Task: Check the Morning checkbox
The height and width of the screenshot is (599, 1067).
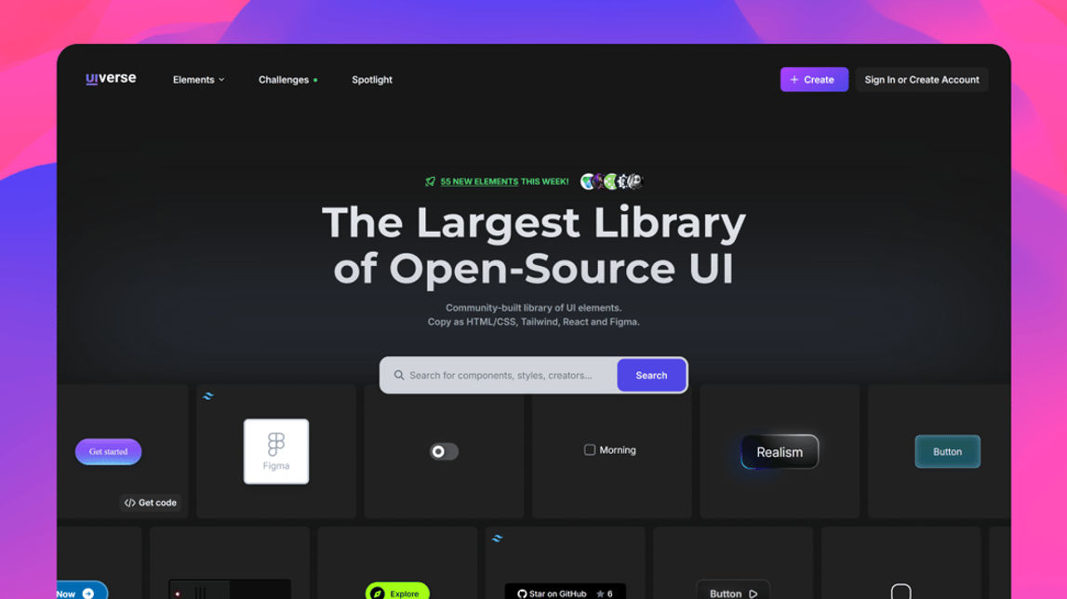Action: (x=589, y=450)
